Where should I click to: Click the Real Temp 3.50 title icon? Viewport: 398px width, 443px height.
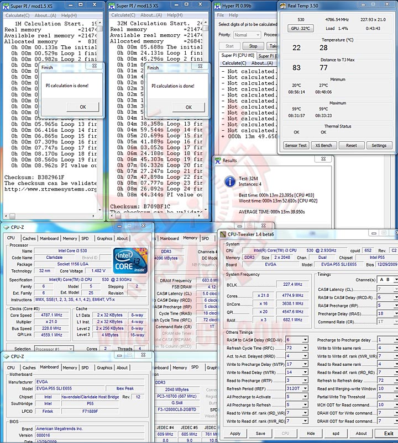283,6
